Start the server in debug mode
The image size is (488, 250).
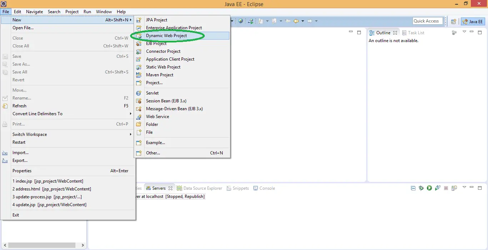pyautogui.click(x=422, y=188)
